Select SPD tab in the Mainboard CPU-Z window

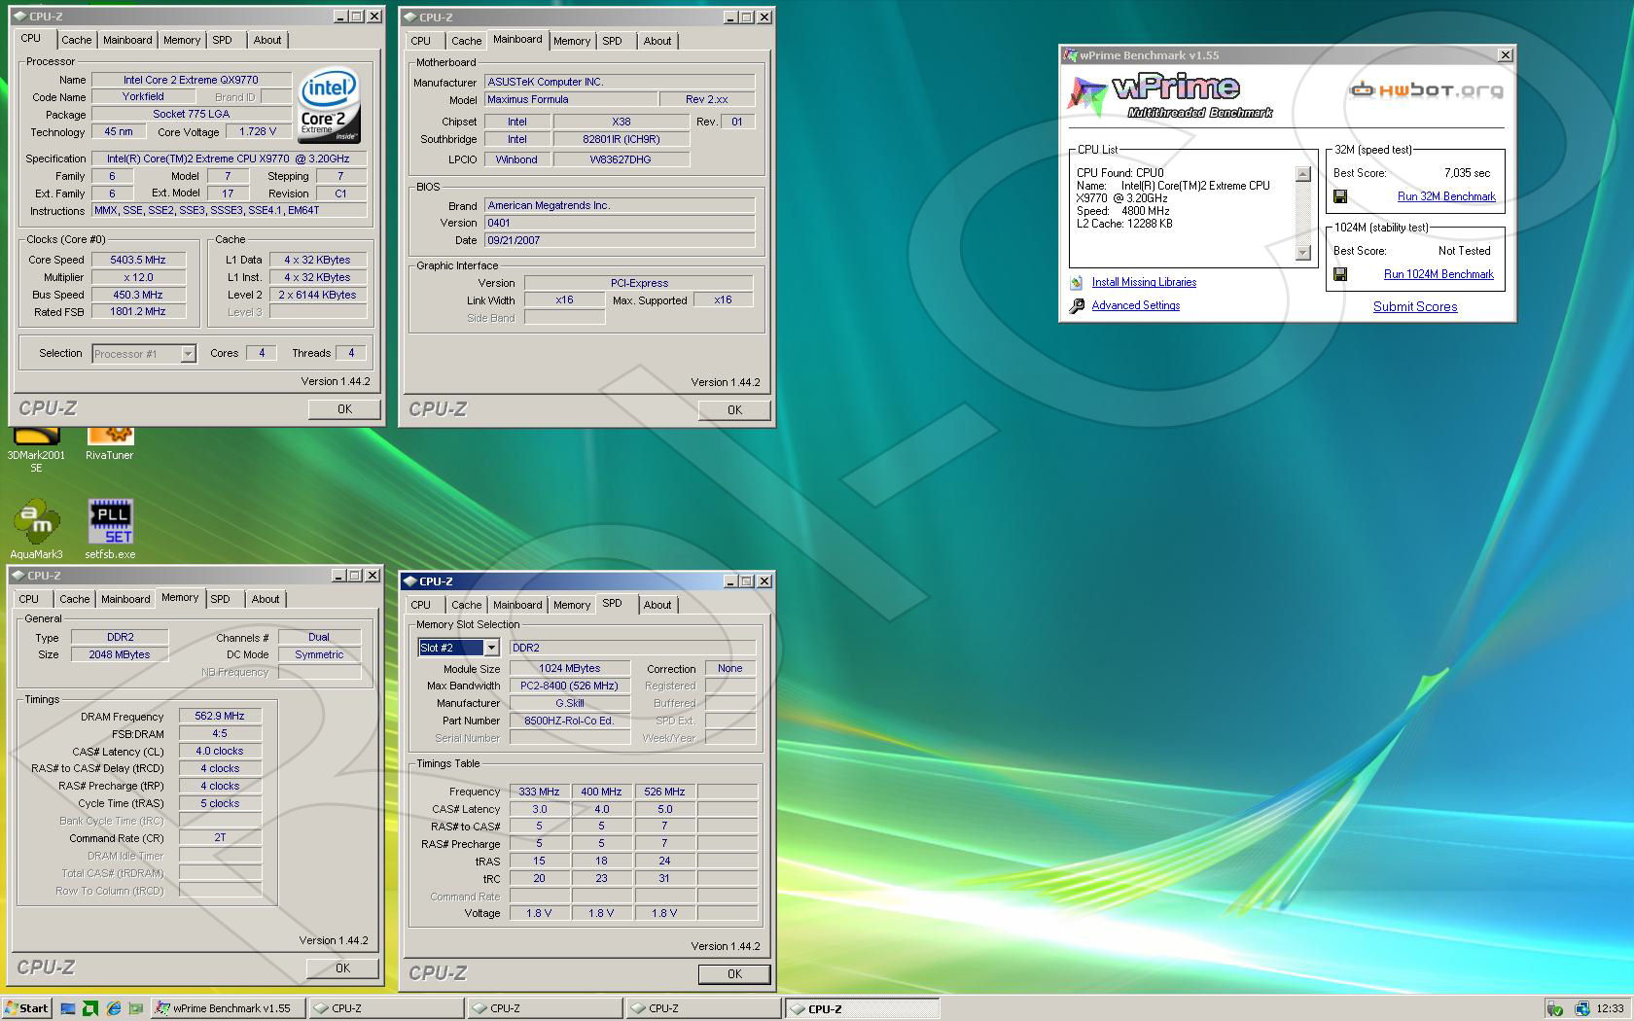[612, 41]
